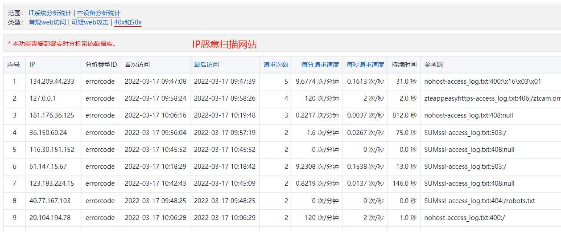The image size is (561, 232).
Task: Click the 0.1538 次/秒 rate cell
Action: pos(366,167)
